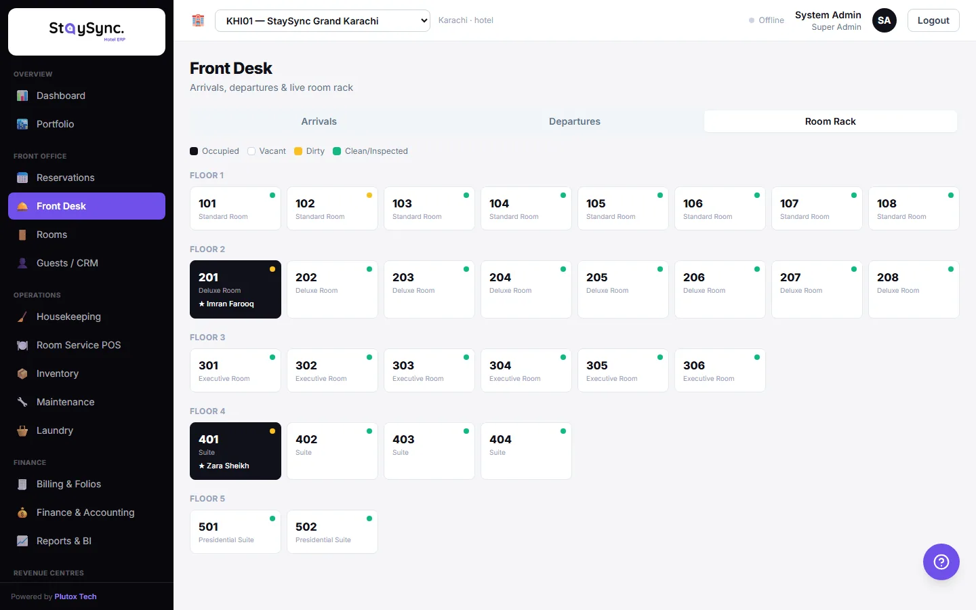The height and width of the screenshot is (610, 976).
Task: Open property selector KHI01 dropdown
Action: (x=323, y=21)
